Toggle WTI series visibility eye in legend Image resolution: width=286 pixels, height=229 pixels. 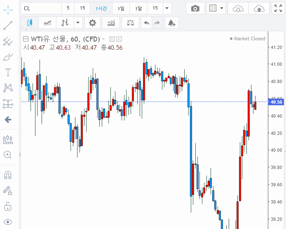point(112,39)
